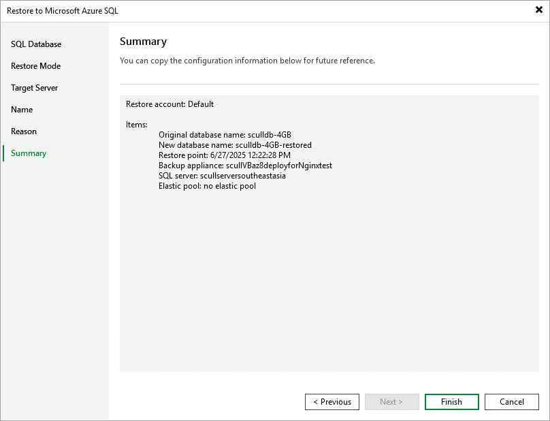Select the Name step in sidebar
The image size is (550, 421).
tap(21, 110)
